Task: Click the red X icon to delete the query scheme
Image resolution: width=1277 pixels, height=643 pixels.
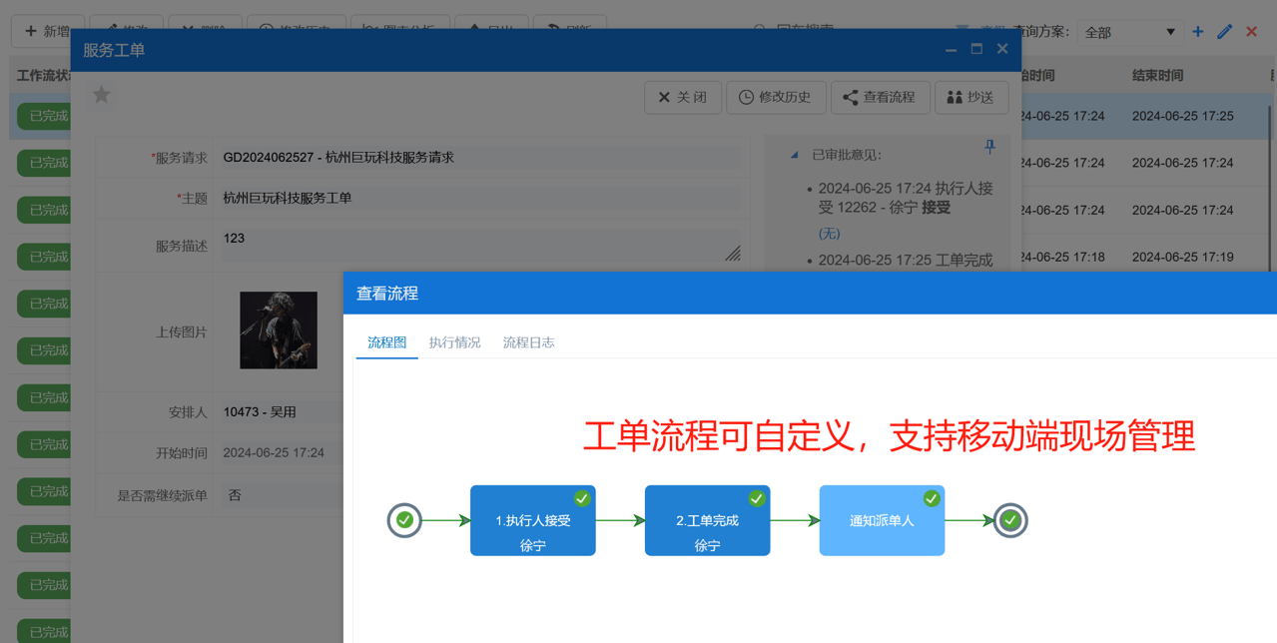Action: coord(1250,31)
